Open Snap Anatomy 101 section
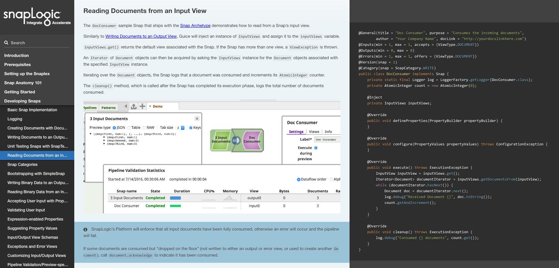Screen dimensions: 559x268 [x=23, y=83]
